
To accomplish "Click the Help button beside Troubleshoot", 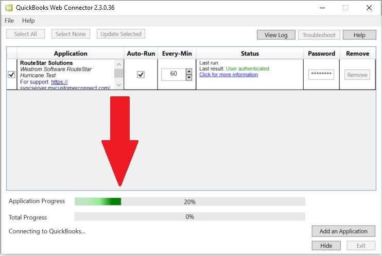I will pos(359,35).
